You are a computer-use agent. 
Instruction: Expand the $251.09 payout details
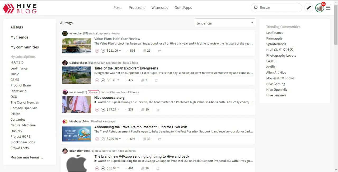(114, 51)
